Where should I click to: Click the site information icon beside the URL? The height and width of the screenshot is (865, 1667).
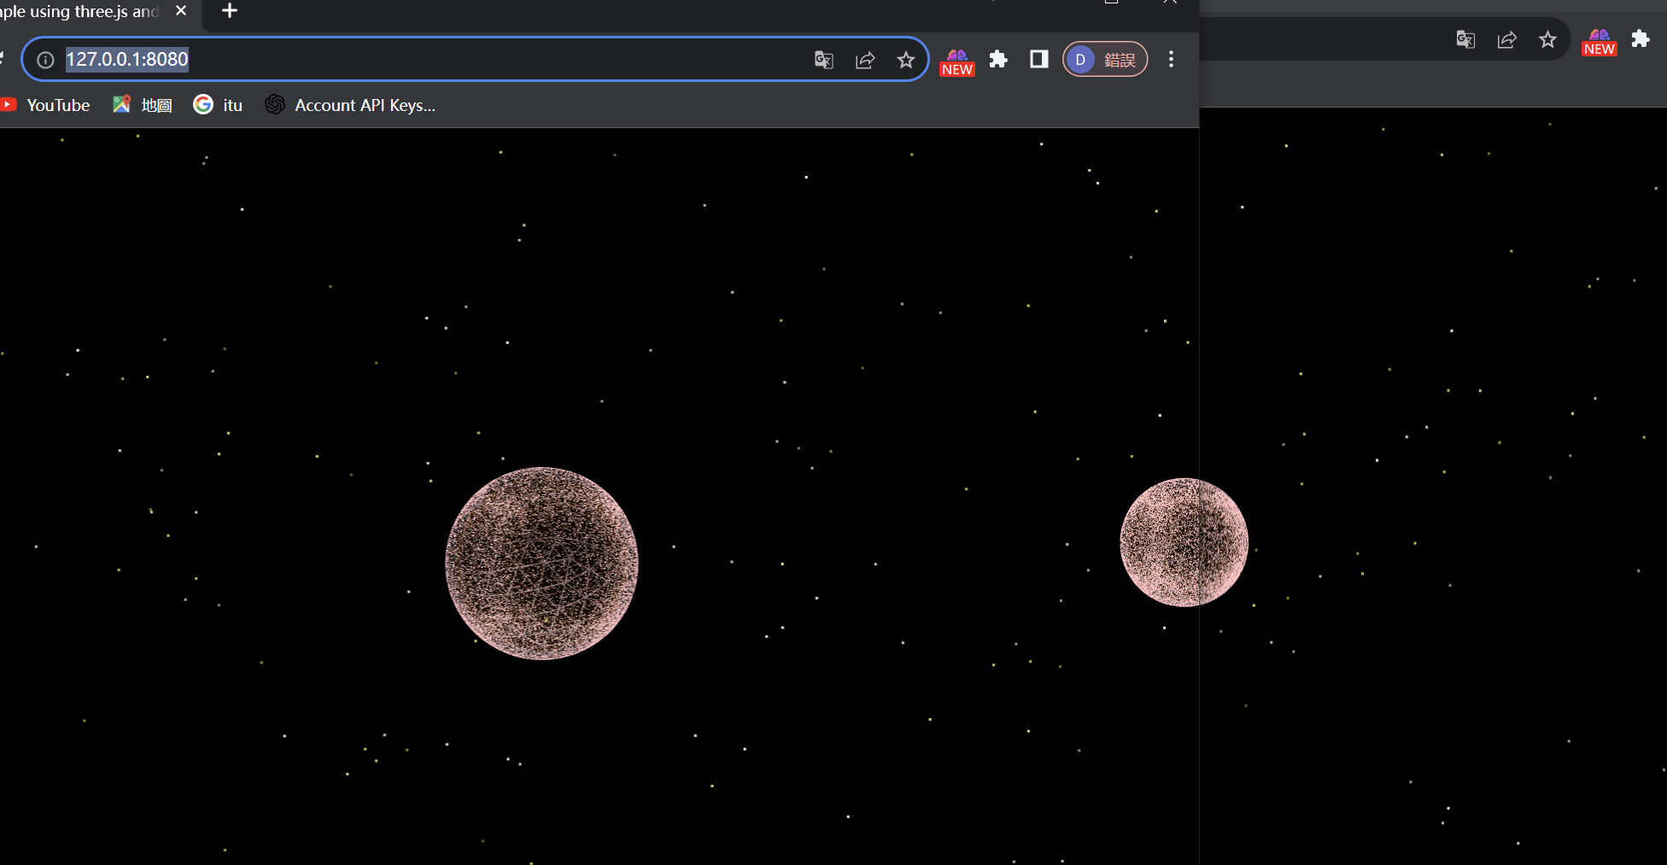click(x=44, y=59)
